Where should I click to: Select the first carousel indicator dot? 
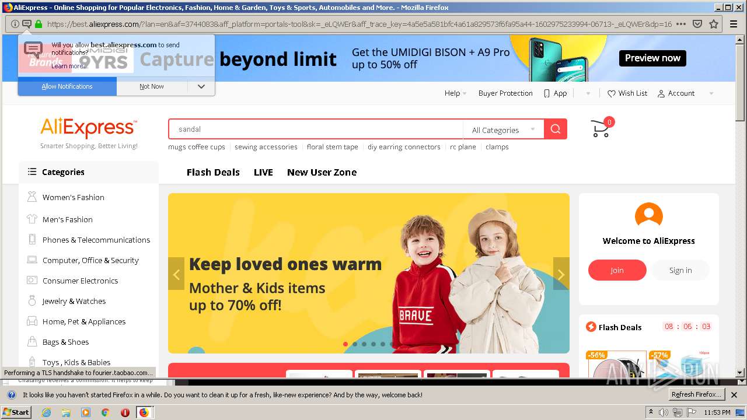(345, 344)
